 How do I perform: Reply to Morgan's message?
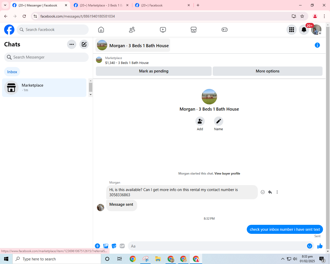(270, 192)
